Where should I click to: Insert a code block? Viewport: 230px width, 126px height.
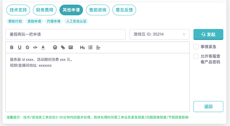coord(35,47)
